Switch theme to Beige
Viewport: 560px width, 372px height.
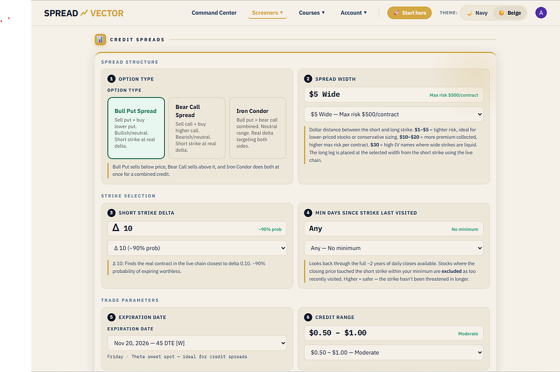coord(510,13)
